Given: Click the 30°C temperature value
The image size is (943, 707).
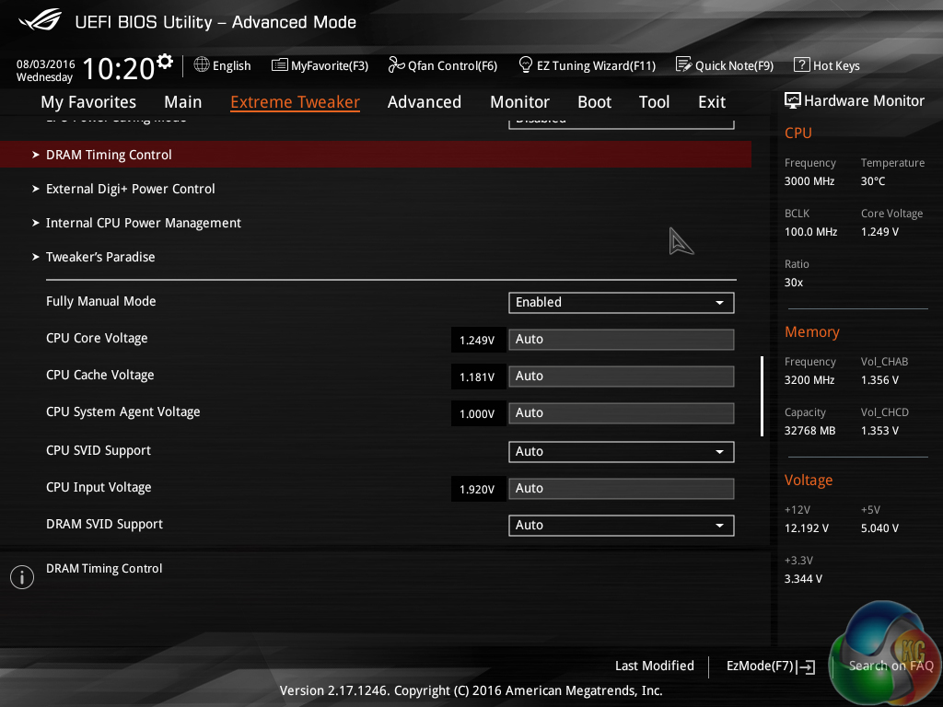Looking at the screenshot, I should point(873,181).
